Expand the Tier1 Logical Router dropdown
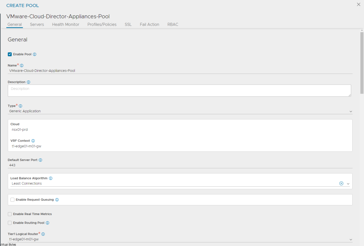 tap(350, 240)
